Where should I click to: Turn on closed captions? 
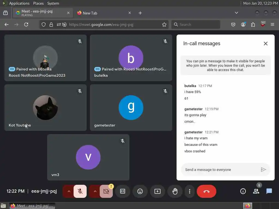123,191
